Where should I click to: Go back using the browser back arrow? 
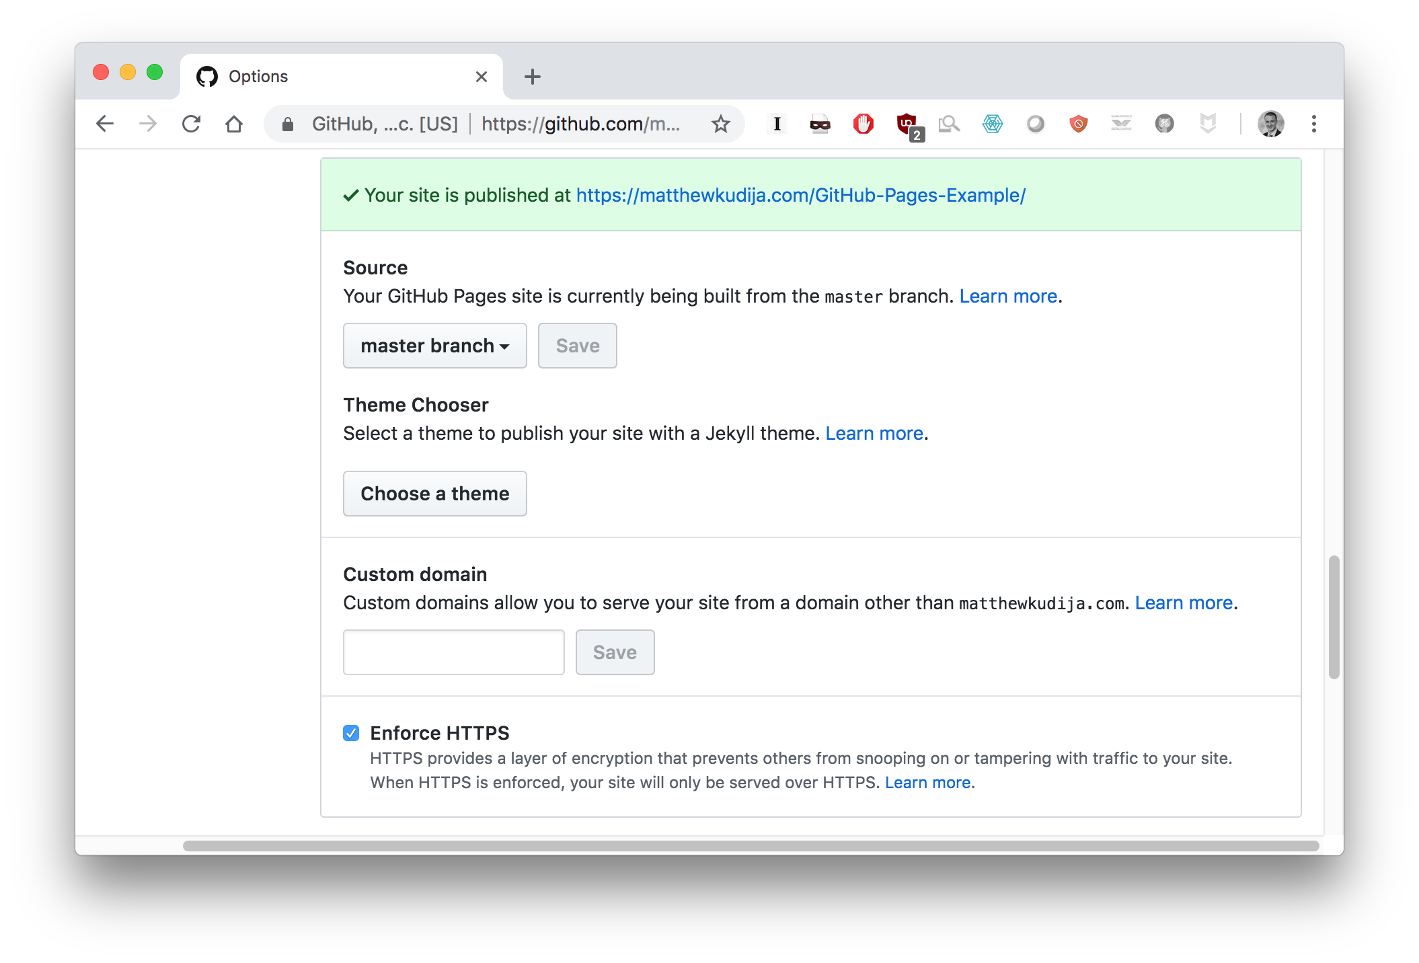pos(105,124)
